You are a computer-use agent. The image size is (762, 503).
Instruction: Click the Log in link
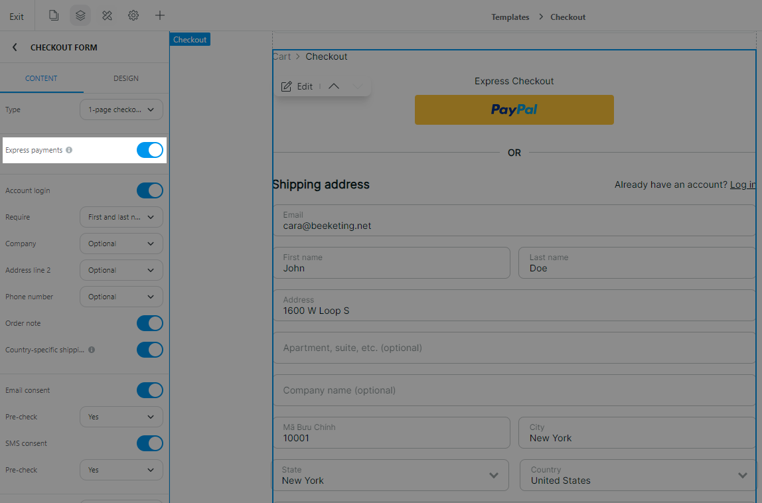[x=743, y=184]
